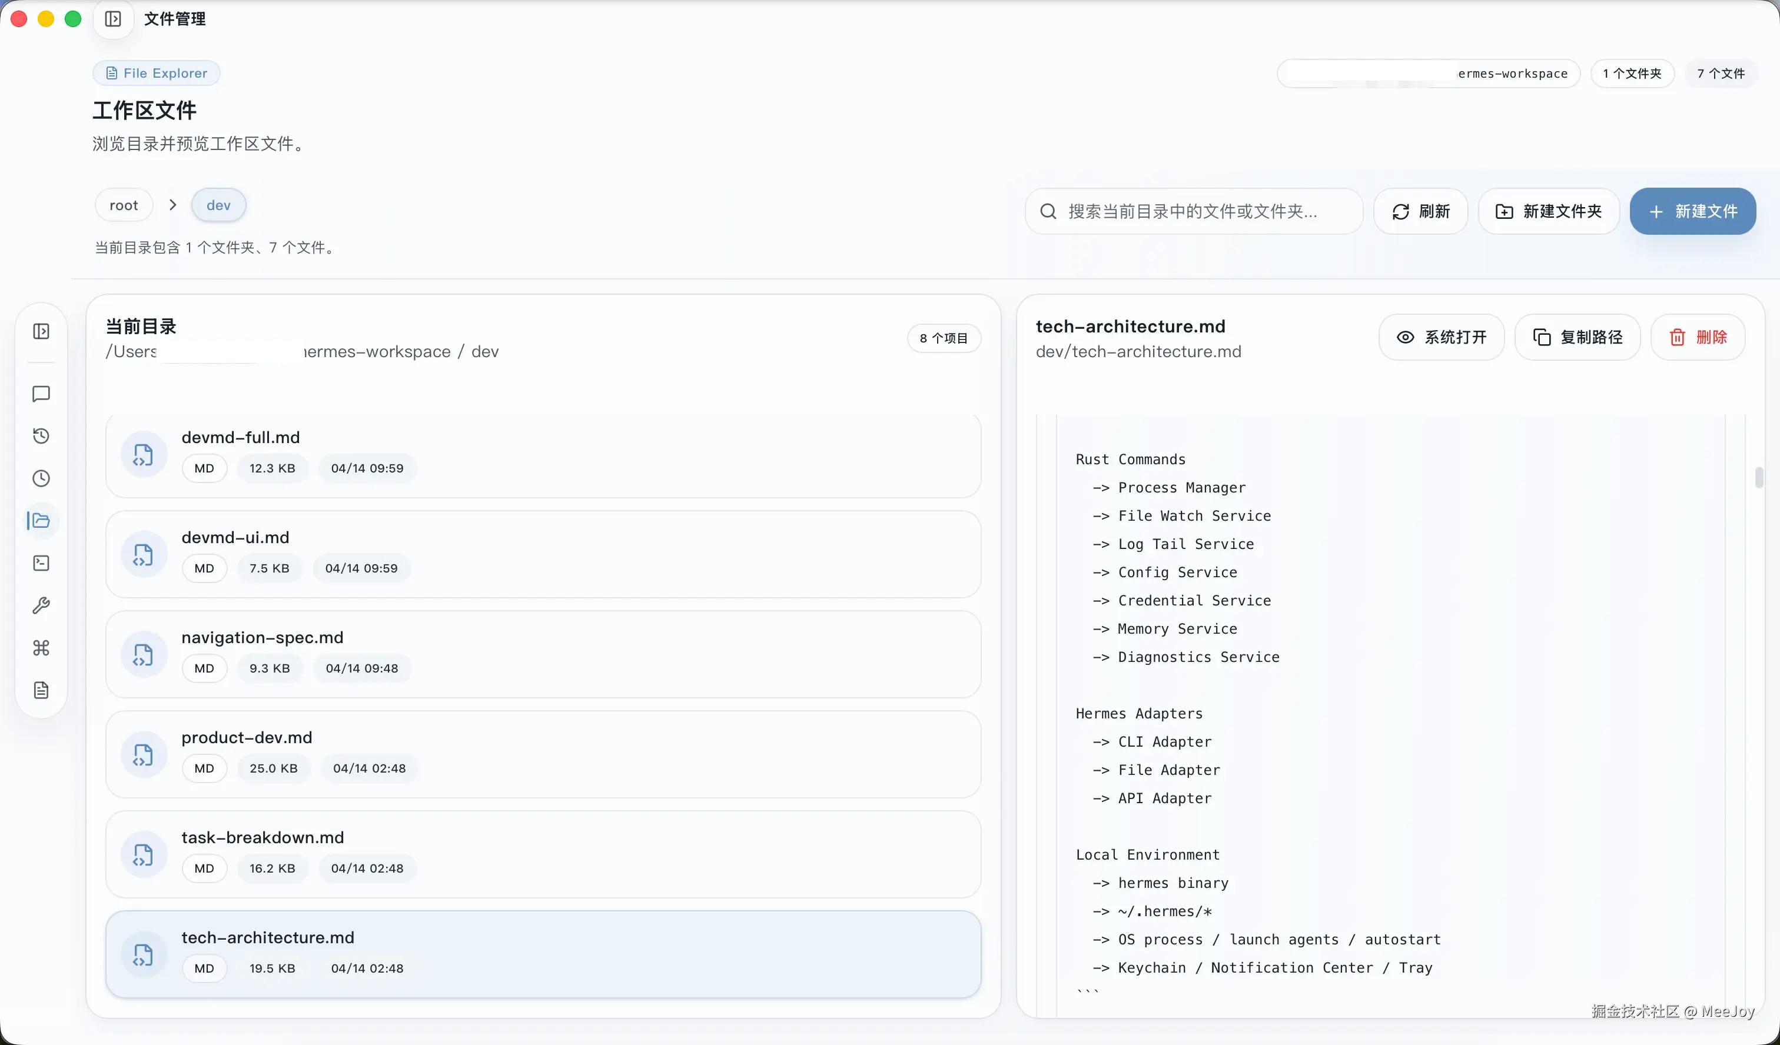Collapse the left sidebar rail icon
1780x1045 pixels.
coord(41,331)
